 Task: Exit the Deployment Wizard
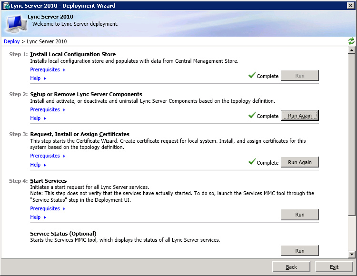click(x=334, y=266)
